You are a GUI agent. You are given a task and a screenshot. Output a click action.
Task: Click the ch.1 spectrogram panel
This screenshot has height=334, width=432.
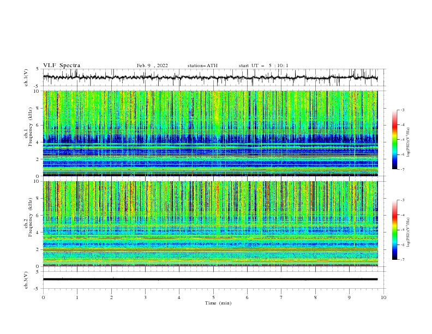[x=210, y=133]
